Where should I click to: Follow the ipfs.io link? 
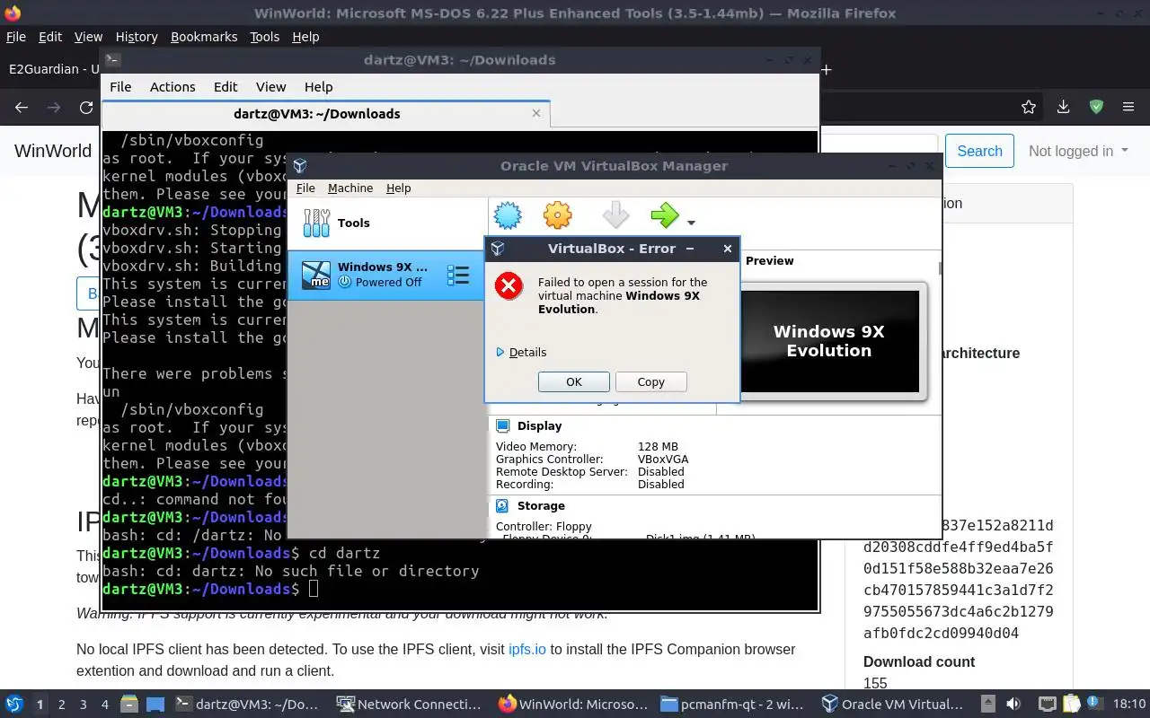pos(527,649)
